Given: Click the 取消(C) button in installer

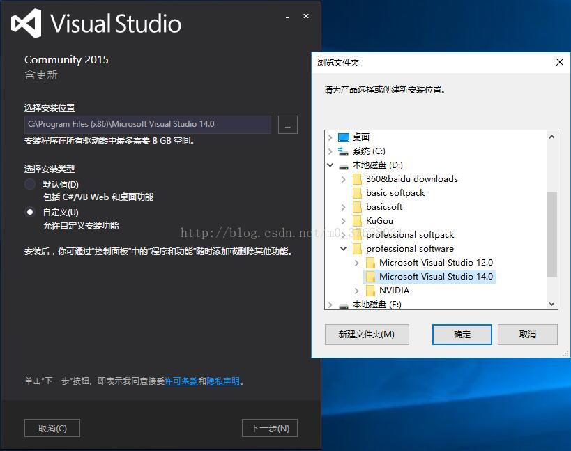Looking at the screenshot, I should click(52, 429).
